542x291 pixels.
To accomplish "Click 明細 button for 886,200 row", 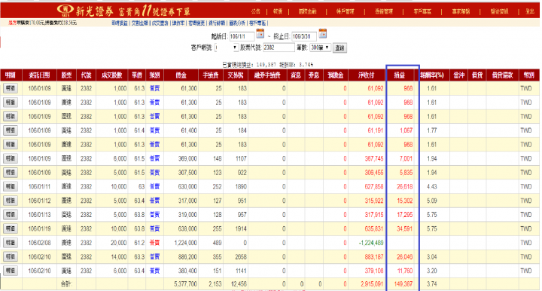I will (11, 257).
